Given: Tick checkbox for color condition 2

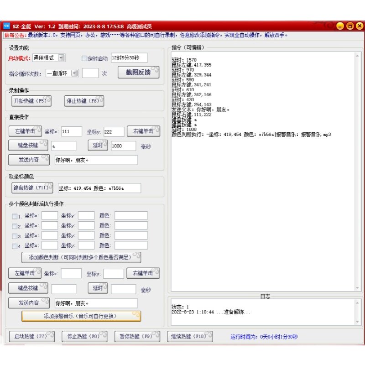Looking at the screenshot, I should pyautogui.click(x=15, y=226).
